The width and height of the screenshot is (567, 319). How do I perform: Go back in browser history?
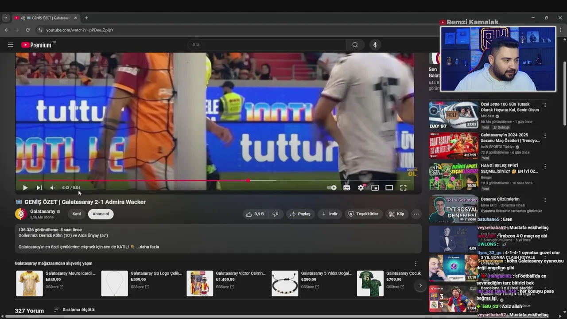tap(6, 30)
